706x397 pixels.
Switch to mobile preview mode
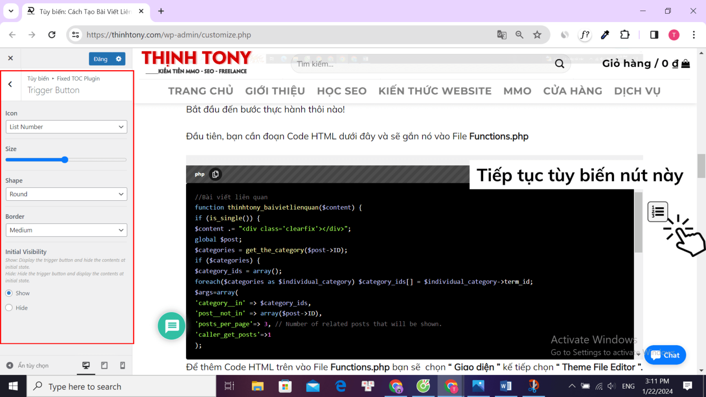pos(122,365)
